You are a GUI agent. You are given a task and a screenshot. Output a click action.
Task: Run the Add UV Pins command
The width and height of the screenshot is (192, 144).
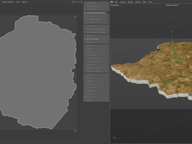(96, 3)
